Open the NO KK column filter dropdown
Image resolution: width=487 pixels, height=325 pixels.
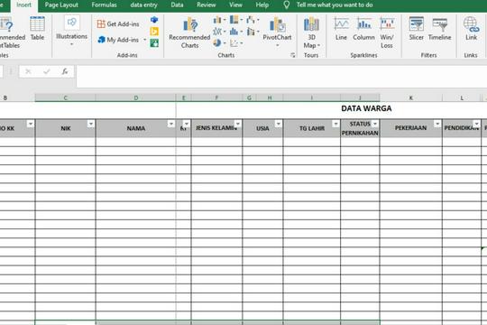pyautogui.click(x=31, y=124)
